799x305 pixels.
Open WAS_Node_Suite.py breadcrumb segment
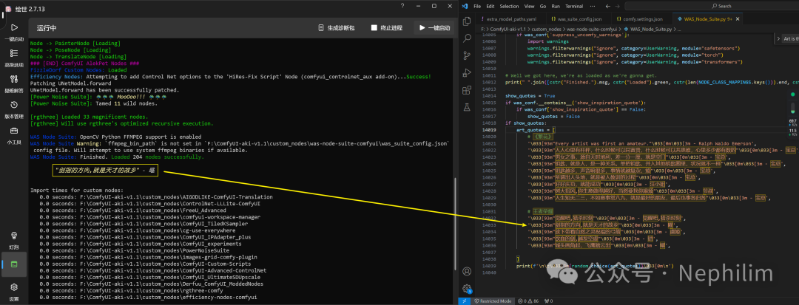(651, 30)
